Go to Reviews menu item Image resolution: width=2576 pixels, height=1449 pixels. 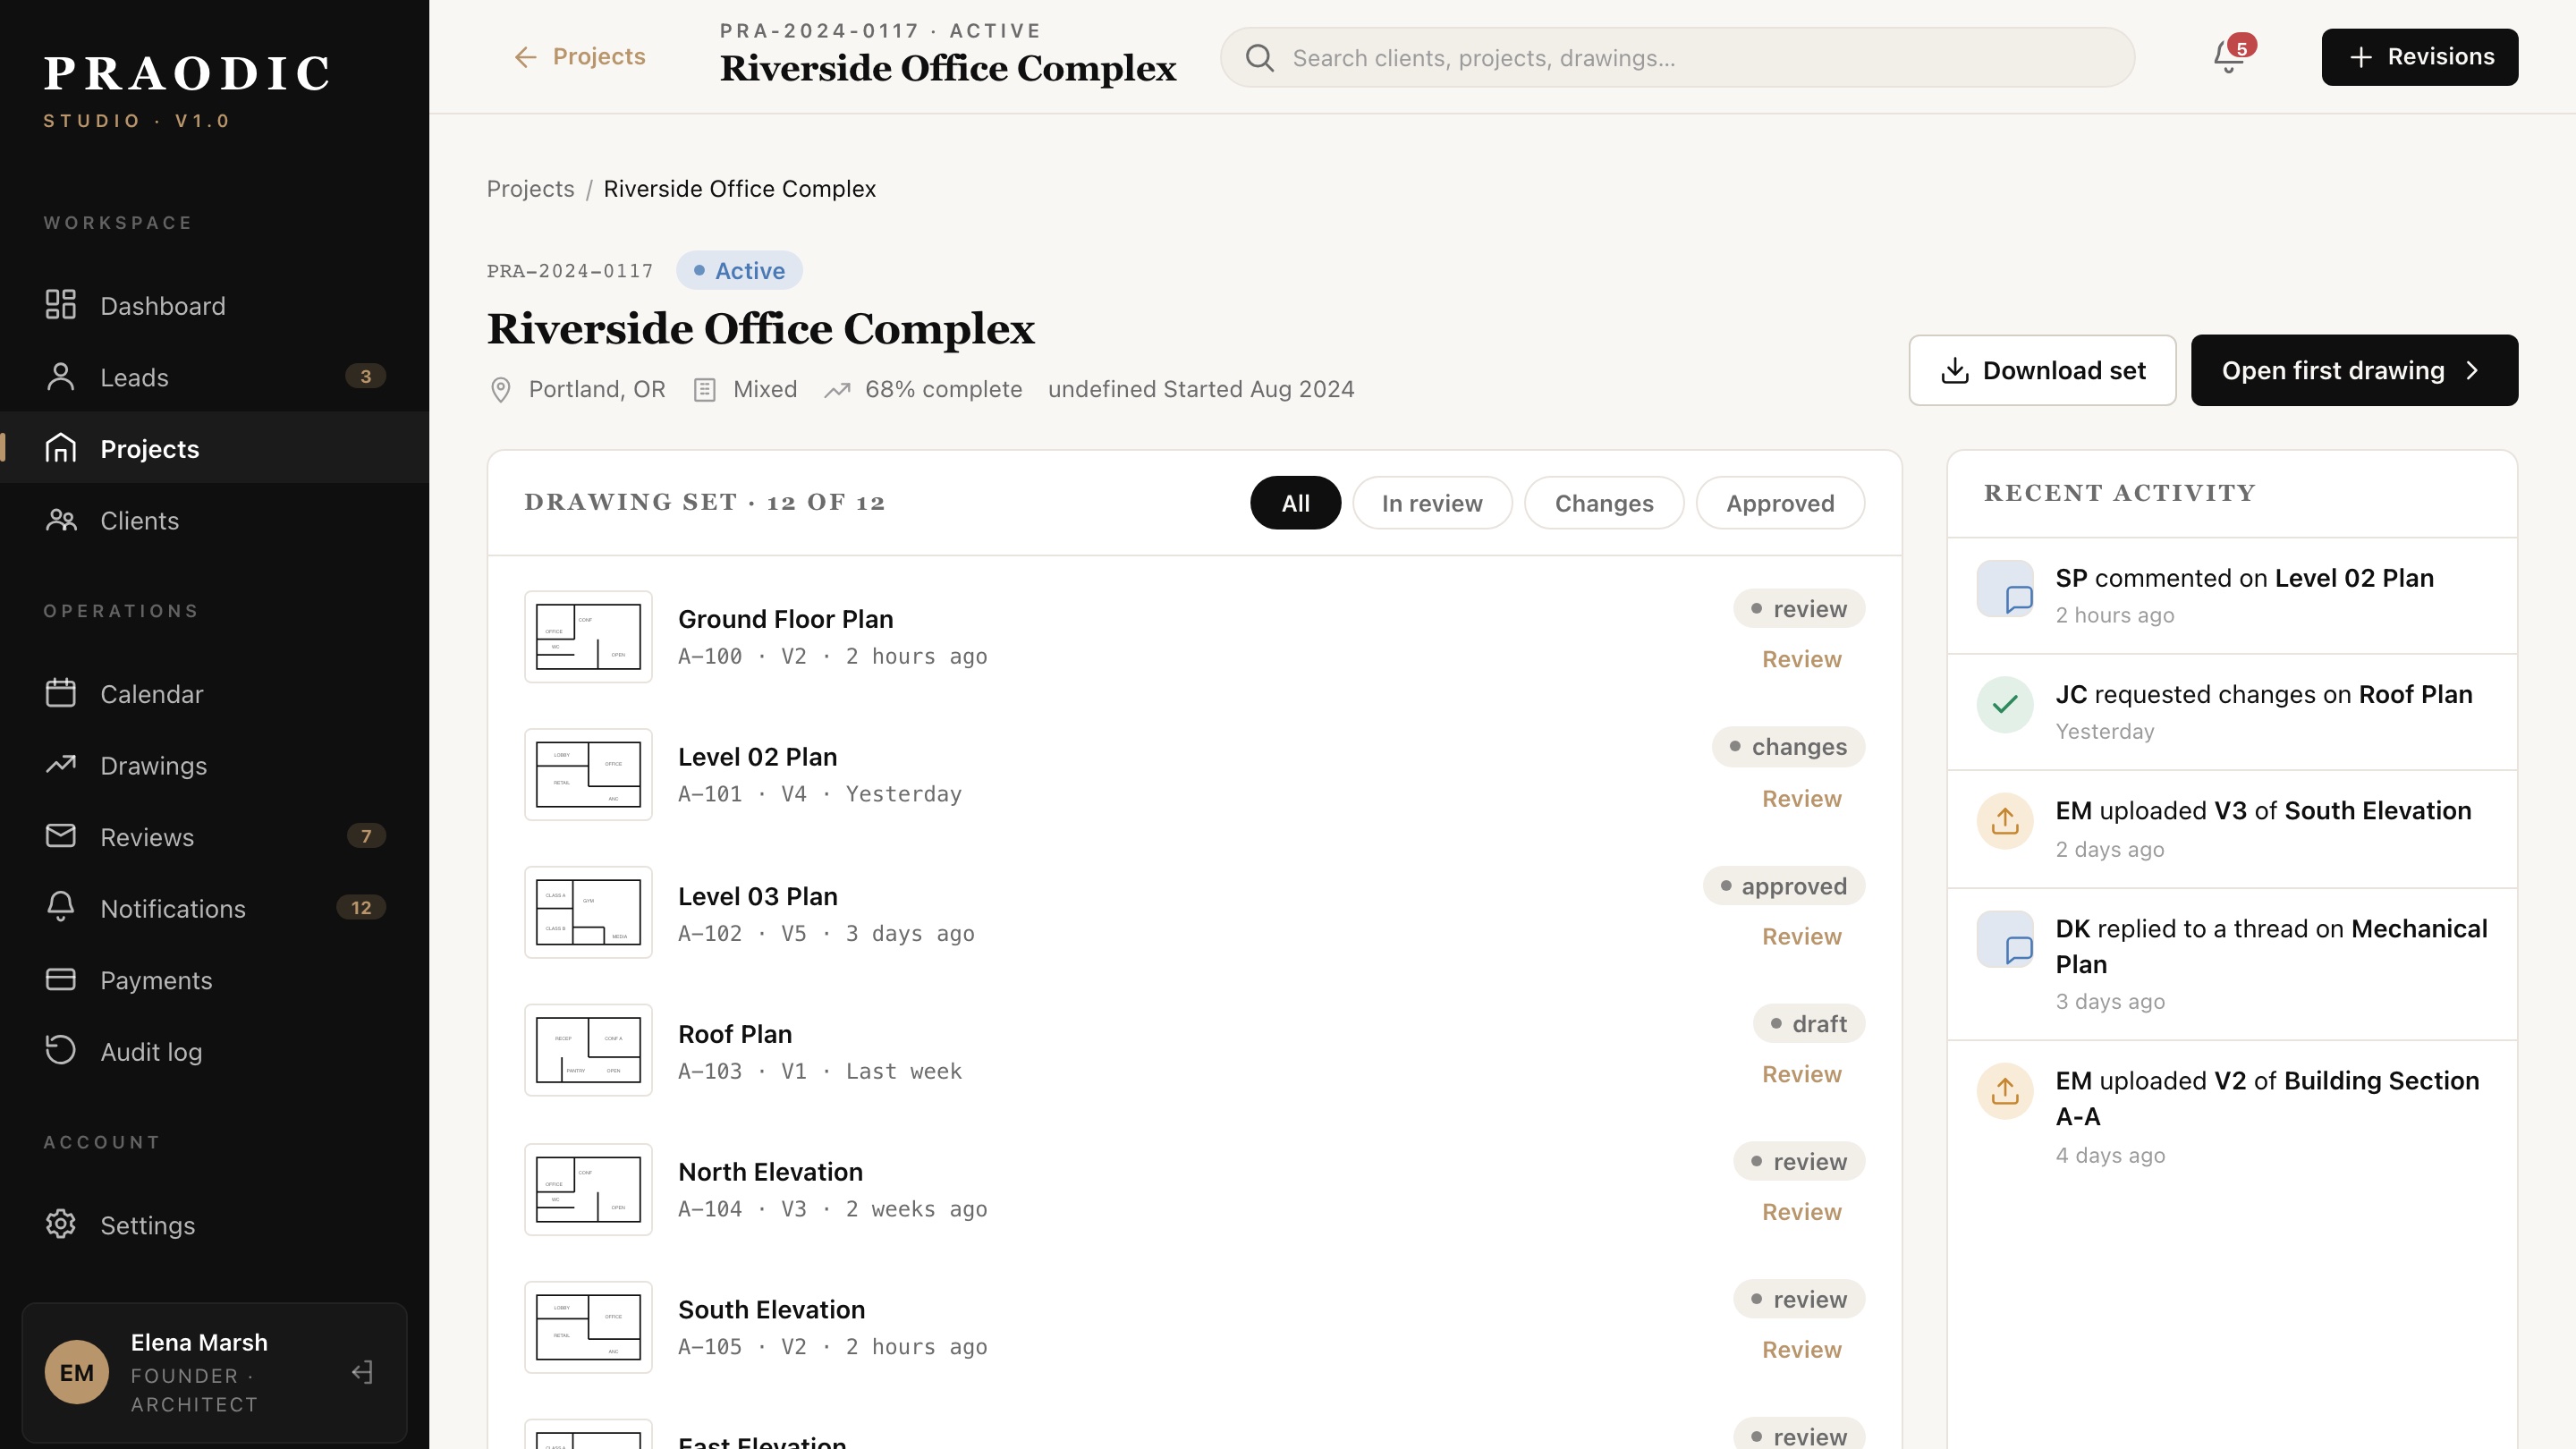tap(214, 836)
